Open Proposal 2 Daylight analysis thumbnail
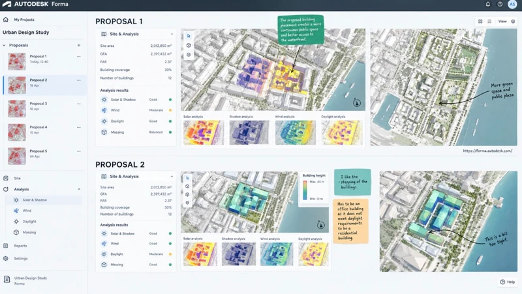 pyautogui.click(x=313, y=254)
